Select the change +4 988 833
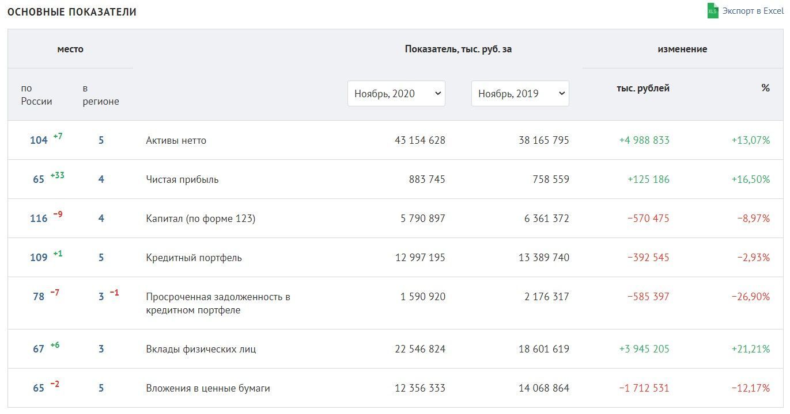790x414 pixels. (x=644, y=140)
